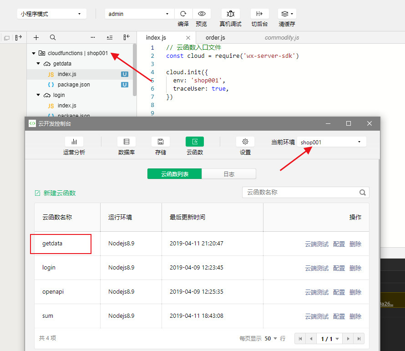Go to next page arrow
The width and height of the screenshot is (405, 351).
(x=348, y=339)
